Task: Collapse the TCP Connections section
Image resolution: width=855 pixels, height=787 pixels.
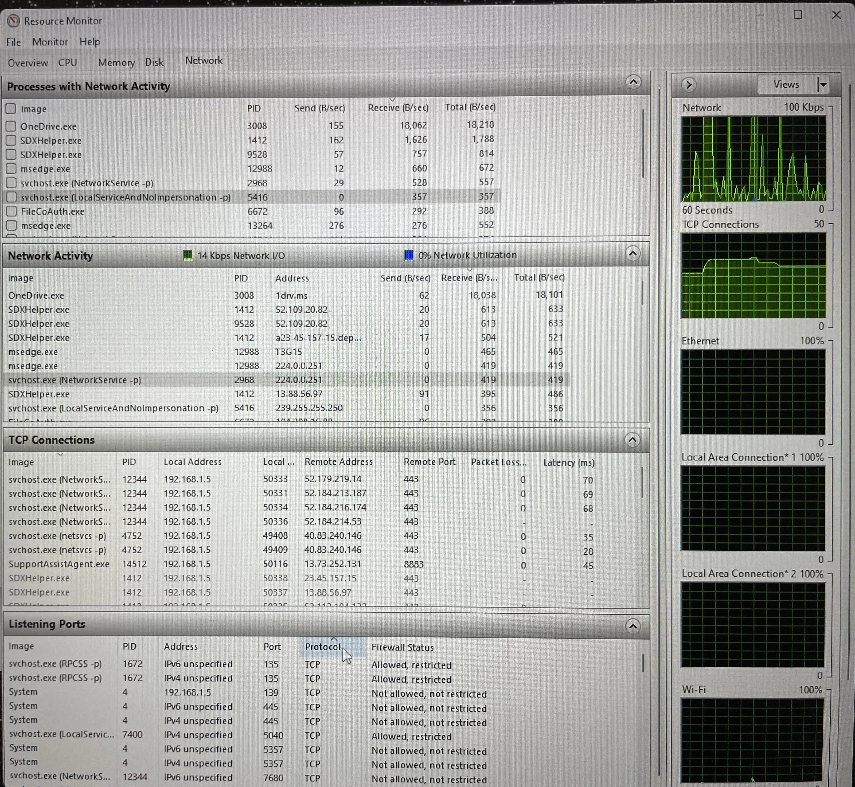Action: tap(632, 440)
